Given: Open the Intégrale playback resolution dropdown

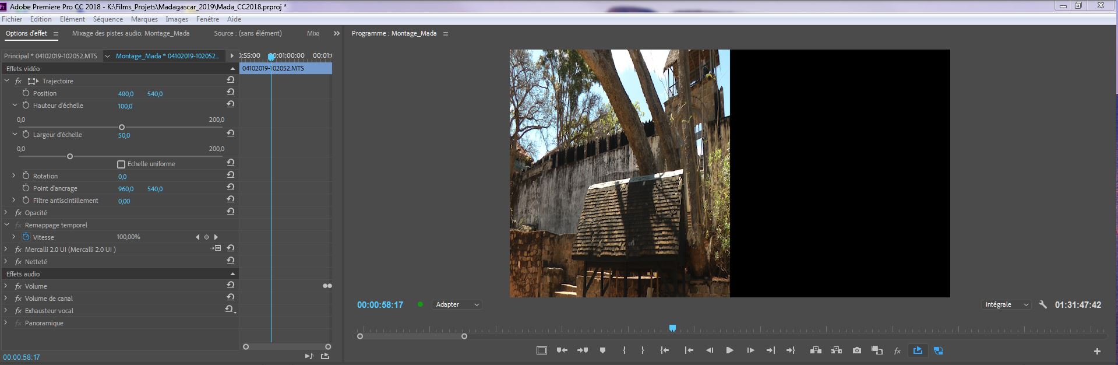Looking at the screenshot, I should click(x=1006, y=304).
